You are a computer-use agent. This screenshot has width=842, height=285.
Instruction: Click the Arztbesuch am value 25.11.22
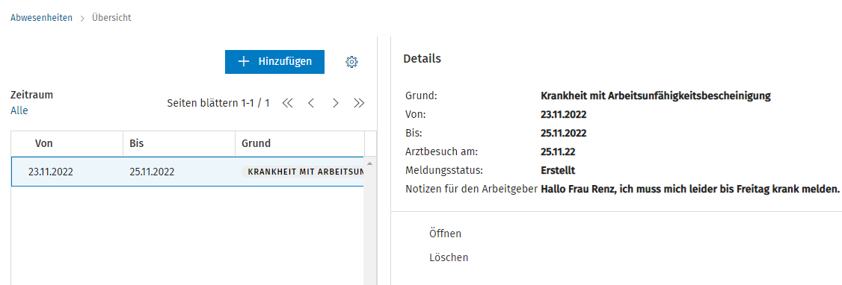coord(558,151)
